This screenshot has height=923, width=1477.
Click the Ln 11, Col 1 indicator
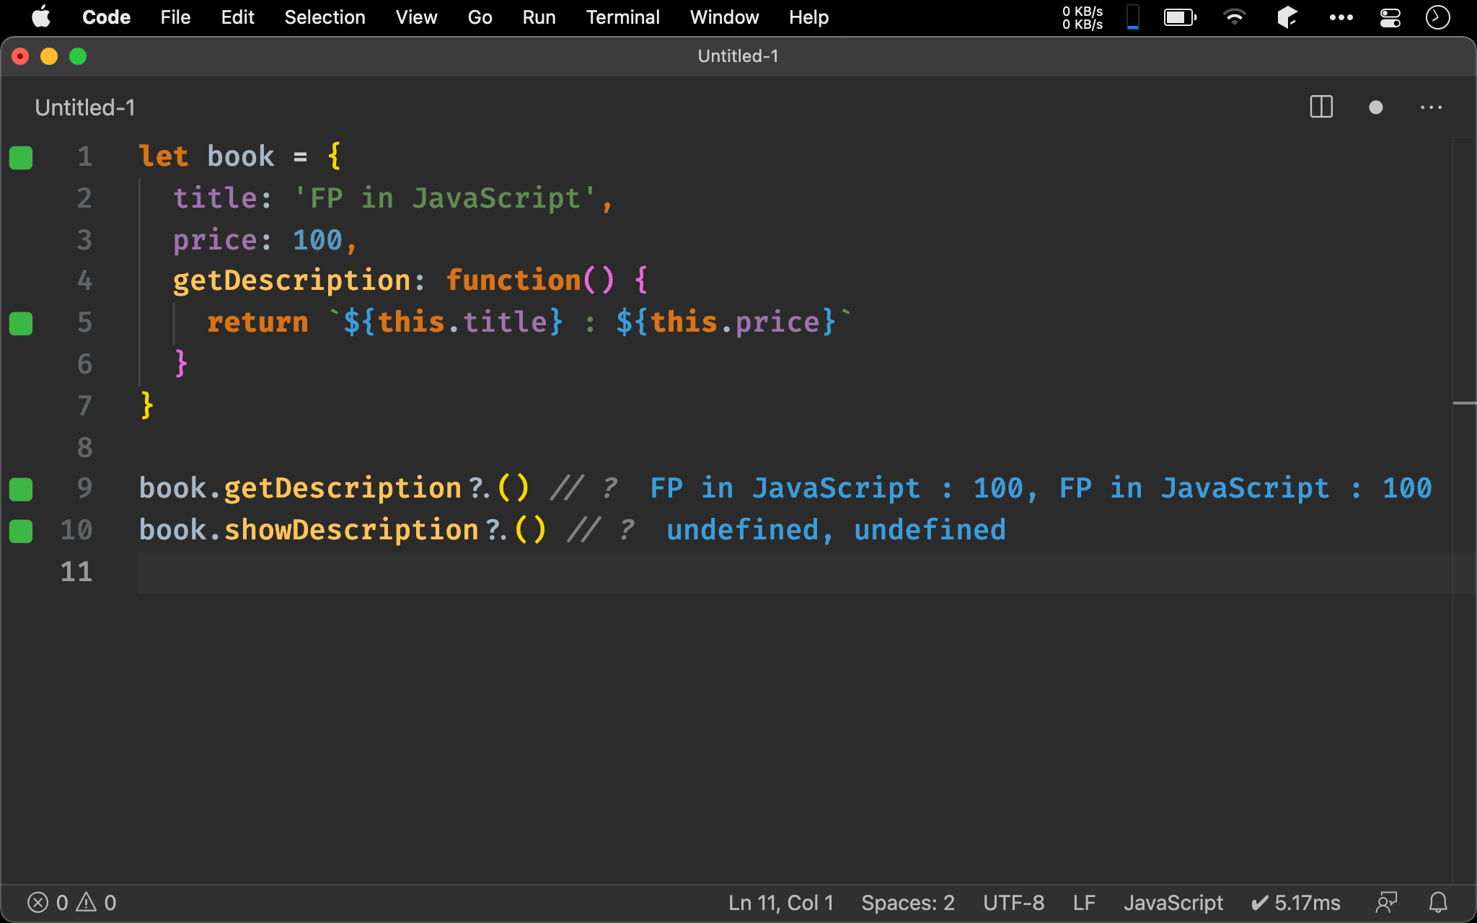coord(780,902)
